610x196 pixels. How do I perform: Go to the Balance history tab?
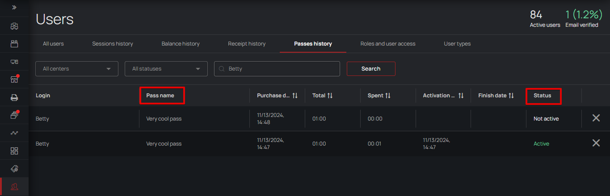181,44
